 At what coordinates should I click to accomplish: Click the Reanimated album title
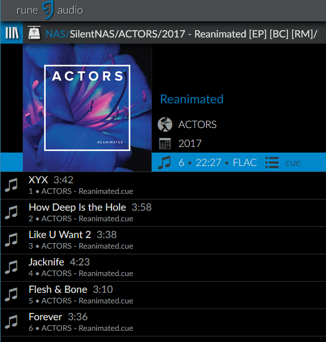pos(192,99)
